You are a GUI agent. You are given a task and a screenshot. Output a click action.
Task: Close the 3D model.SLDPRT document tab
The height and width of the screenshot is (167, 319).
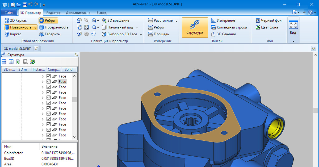(36, 48)
